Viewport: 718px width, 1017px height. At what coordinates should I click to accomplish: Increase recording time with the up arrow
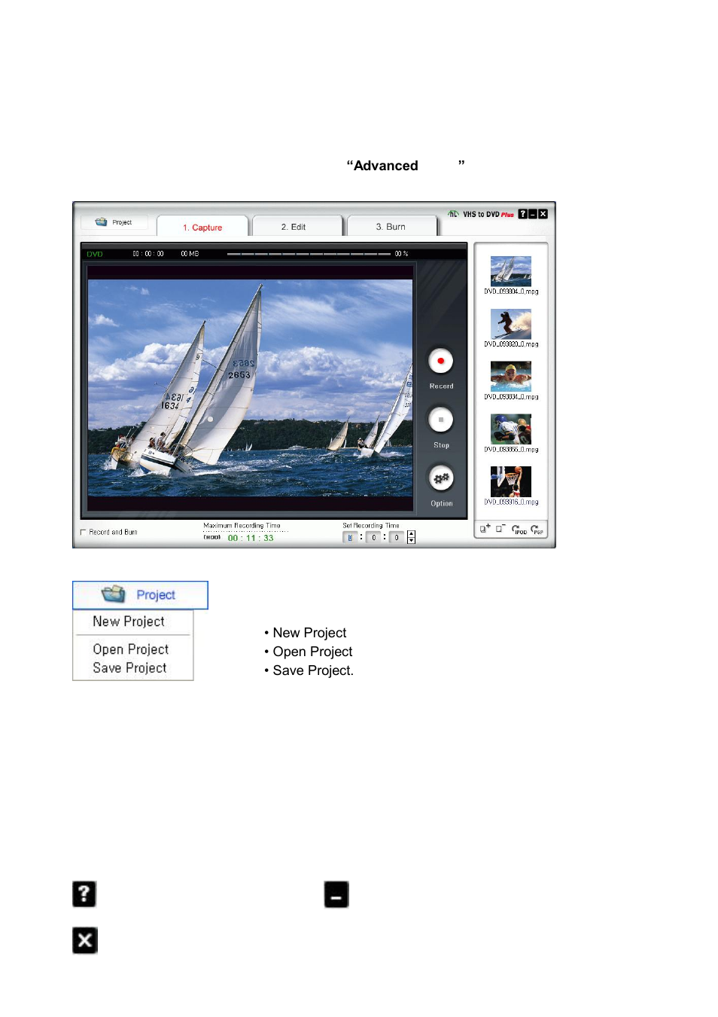point(411,534)
